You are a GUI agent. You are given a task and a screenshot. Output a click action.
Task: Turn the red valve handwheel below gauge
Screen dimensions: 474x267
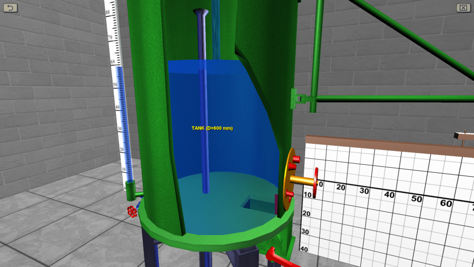point(132,211)
